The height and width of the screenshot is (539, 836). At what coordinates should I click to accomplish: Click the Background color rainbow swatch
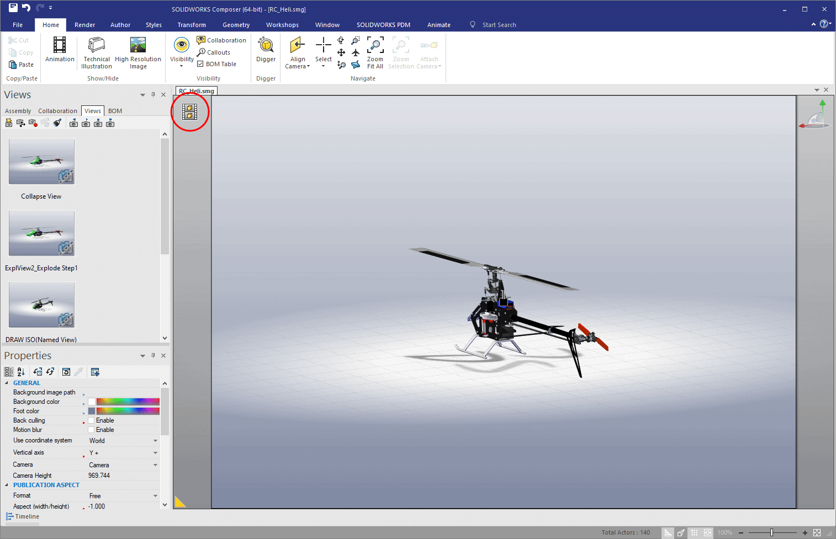coord(128,402)
